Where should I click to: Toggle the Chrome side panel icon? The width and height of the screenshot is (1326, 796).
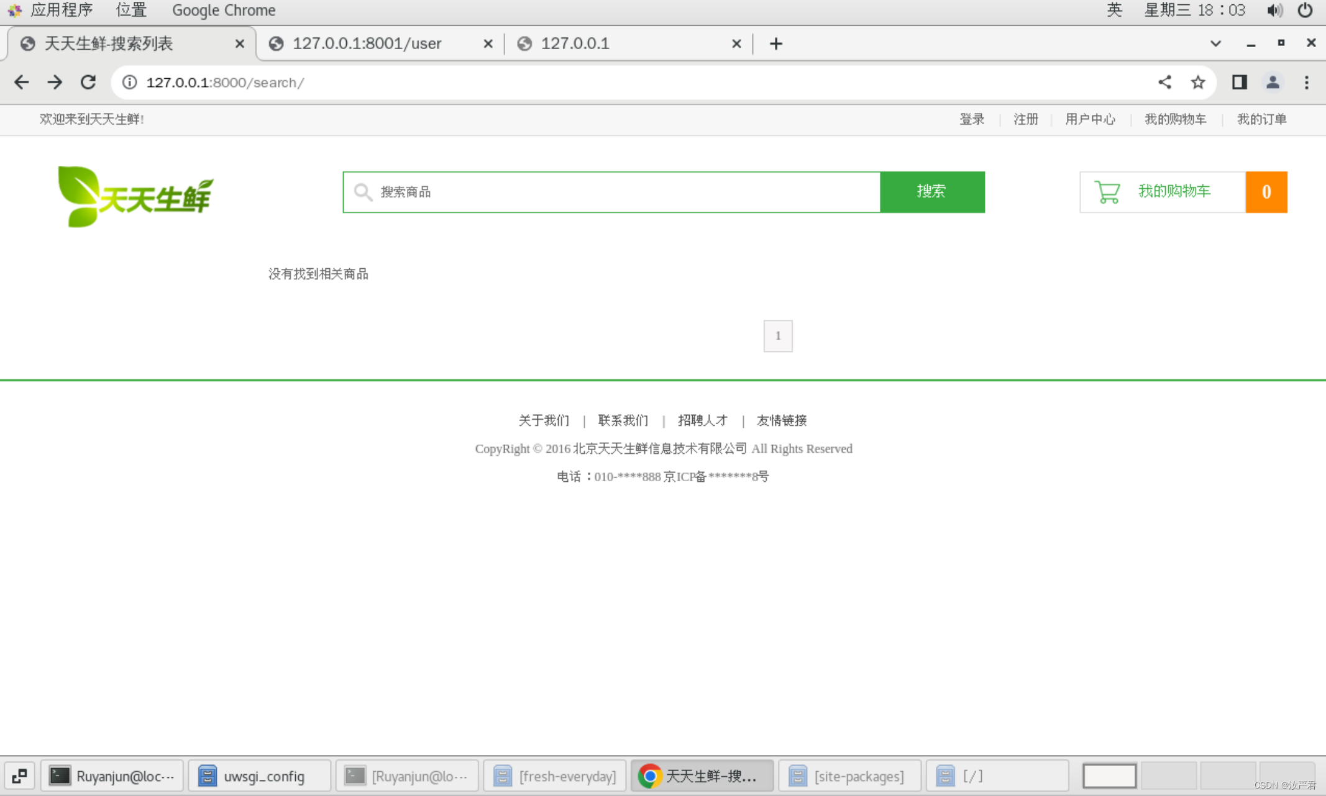[x=1239, y=82]
